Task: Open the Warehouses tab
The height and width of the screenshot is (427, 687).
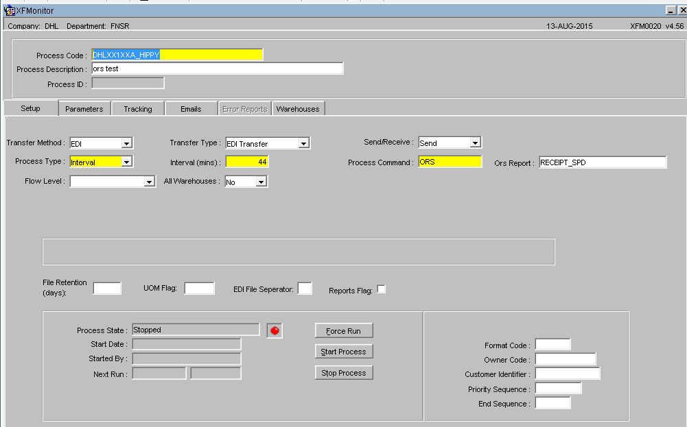Action: pos(298,109)
